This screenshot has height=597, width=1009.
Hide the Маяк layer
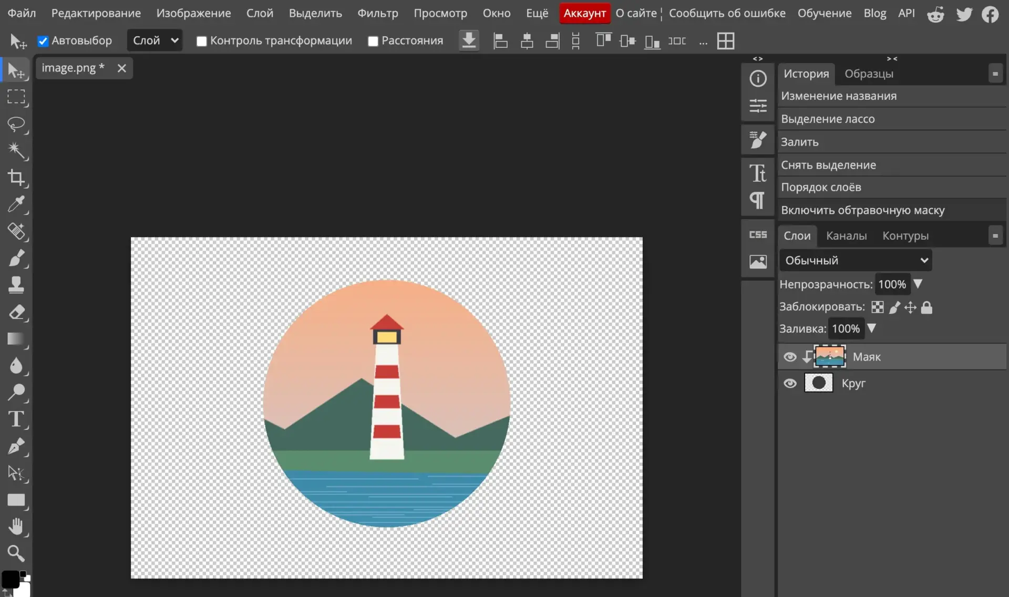pos(790,357)
